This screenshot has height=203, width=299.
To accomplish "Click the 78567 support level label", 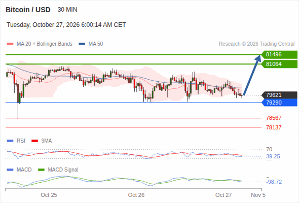I will (x=274, y=118).
